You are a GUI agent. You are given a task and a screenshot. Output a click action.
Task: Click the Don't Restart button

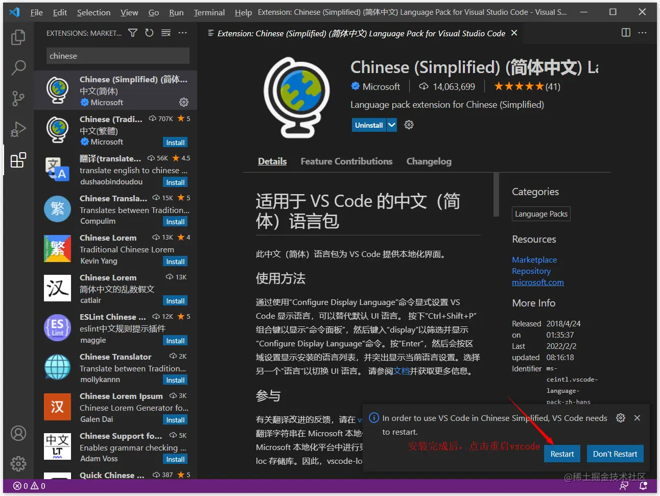point(615,454)
